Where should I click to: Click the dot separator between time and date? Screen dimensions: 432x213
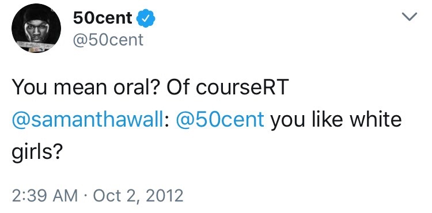point(86,196)
